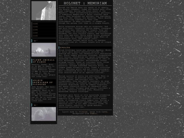The width and height of the screenshot is (184, 138).
Task: Click Anakin's bio text starting 'Jedi Knight.'
Action: click(x=43, y=94)
